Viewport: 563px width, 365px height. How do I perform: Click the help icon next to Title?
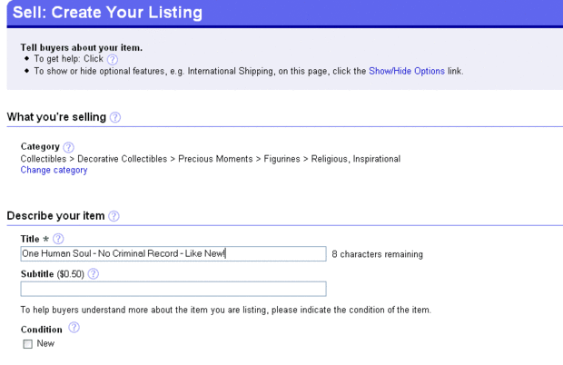pyautogui.click(x=59, y=239)
